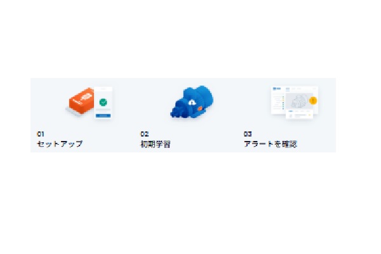Viewport: 381px width, 254px height.
Task: Click the small orange sensor attached to the motor
Action: pyautogui.click(x=200, y=109)
